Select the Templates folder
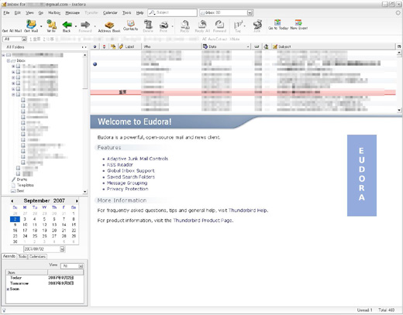This screenshot has height=315, width=403. 25,185
